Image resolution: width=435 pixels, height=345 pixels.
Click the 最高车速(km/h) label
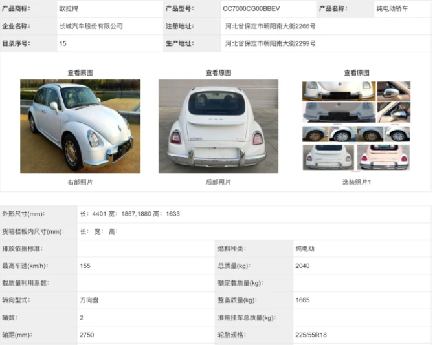[25, 266]
